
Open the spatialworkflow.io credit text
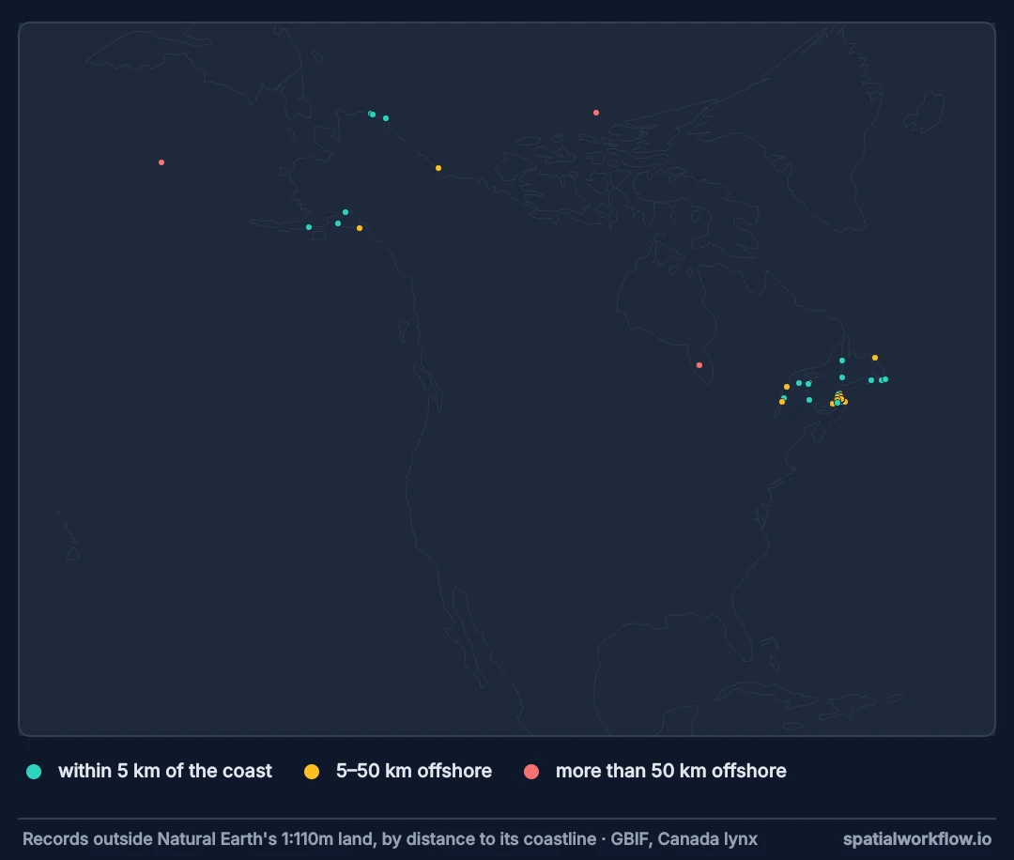coord(917,838)
